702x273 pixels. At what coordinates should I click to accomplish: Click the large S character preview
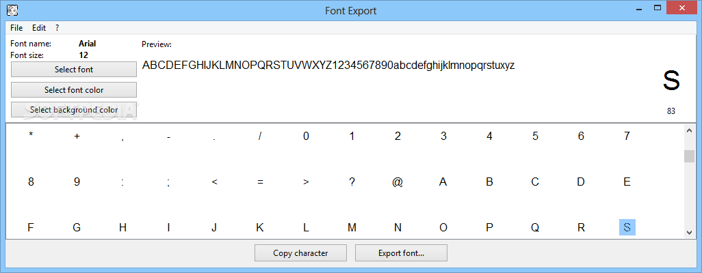coord(671,81)
